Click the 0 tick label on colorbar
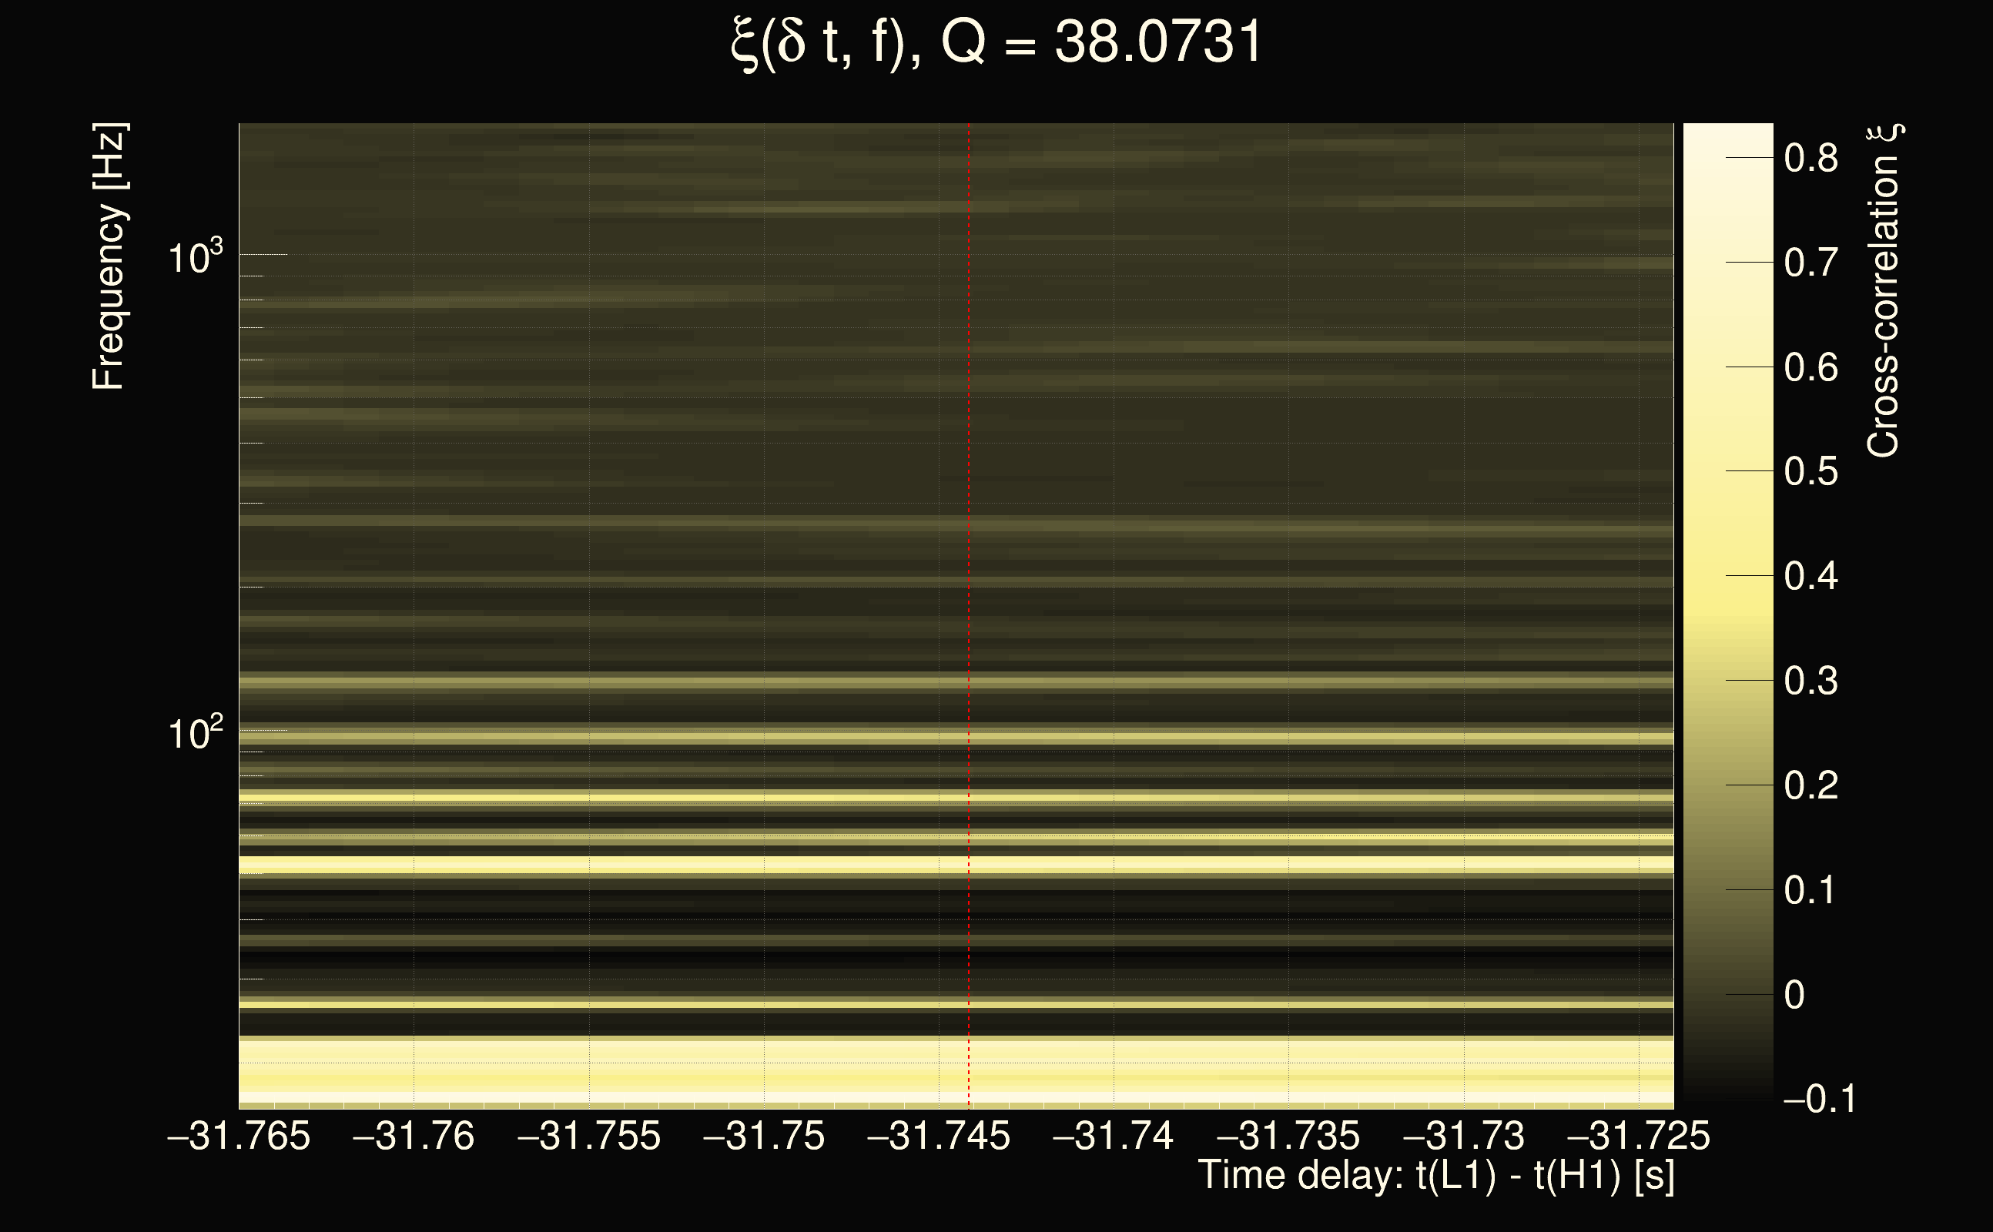 [x=1794, y=995]
